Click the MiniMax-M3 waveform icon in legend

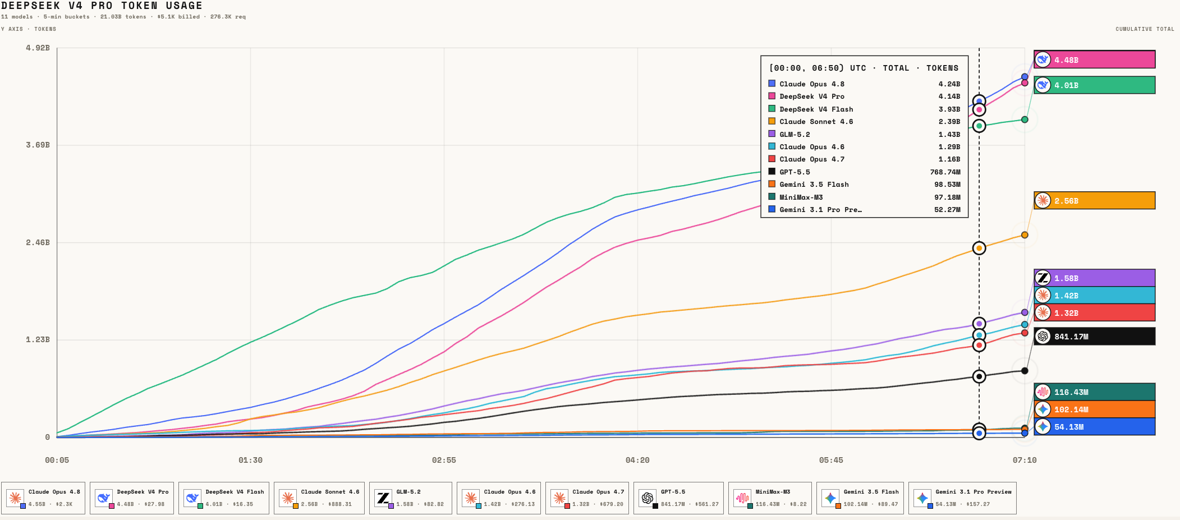(x=742, y=498)
